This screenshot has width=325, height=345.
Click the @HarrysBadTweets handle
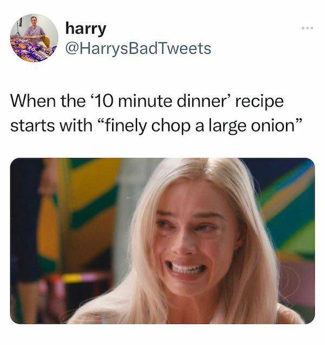click(x=138, y=48)
